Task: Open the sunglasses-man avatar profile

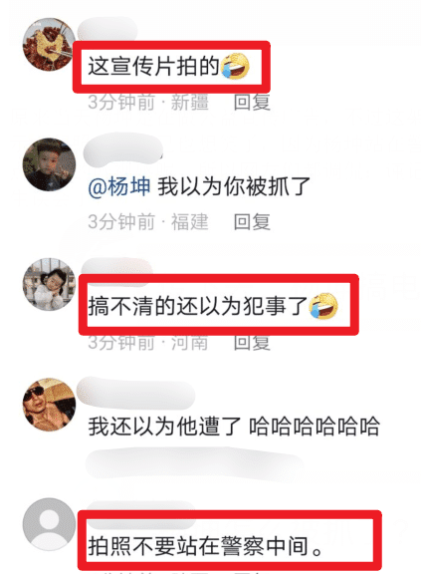Action: (x=49, y=405)
